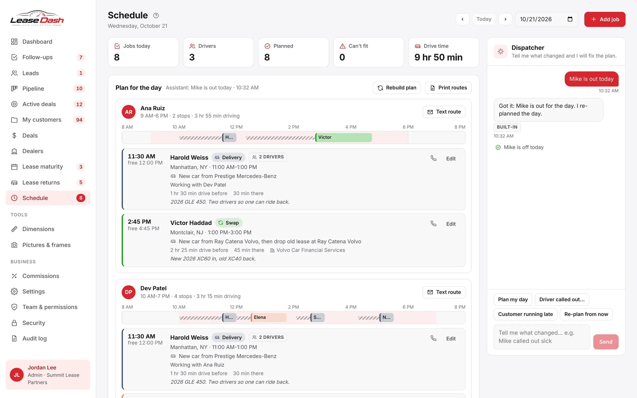Open Commissions page

click(x=48, y=276)
